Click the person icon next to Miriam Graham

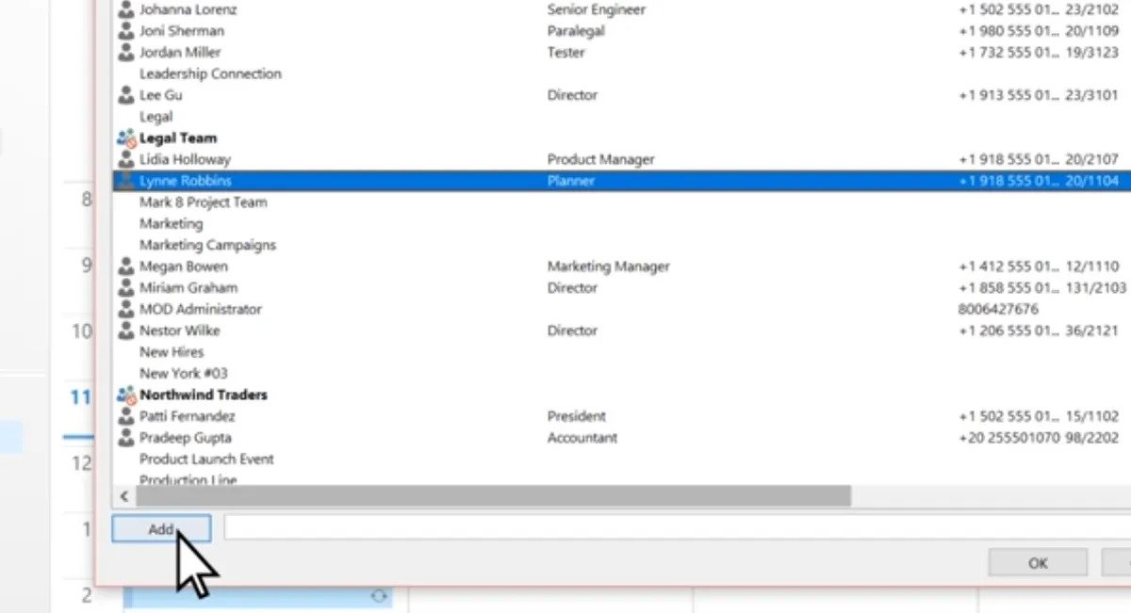[x=126, y=288]
